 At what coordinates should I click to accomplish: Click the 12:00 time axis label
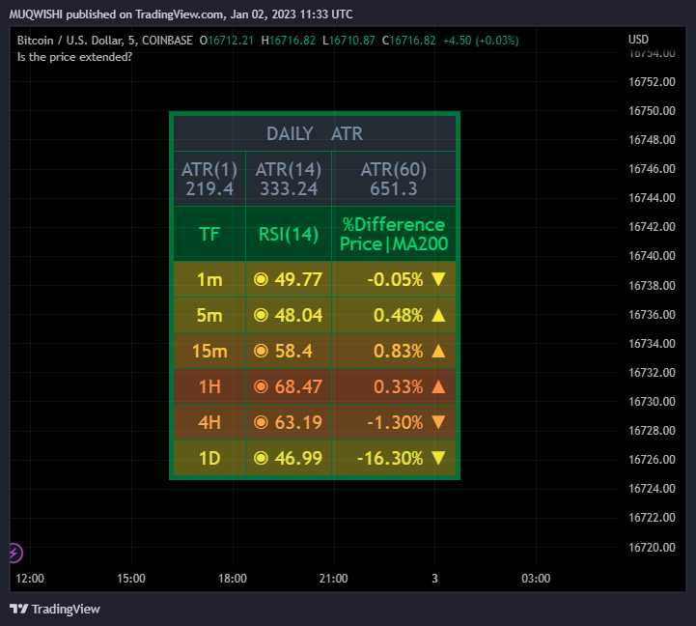pyautogui.click(x=30, y=579)
